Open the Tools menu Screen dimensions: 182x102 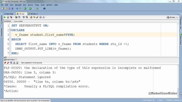coord(43,5)
